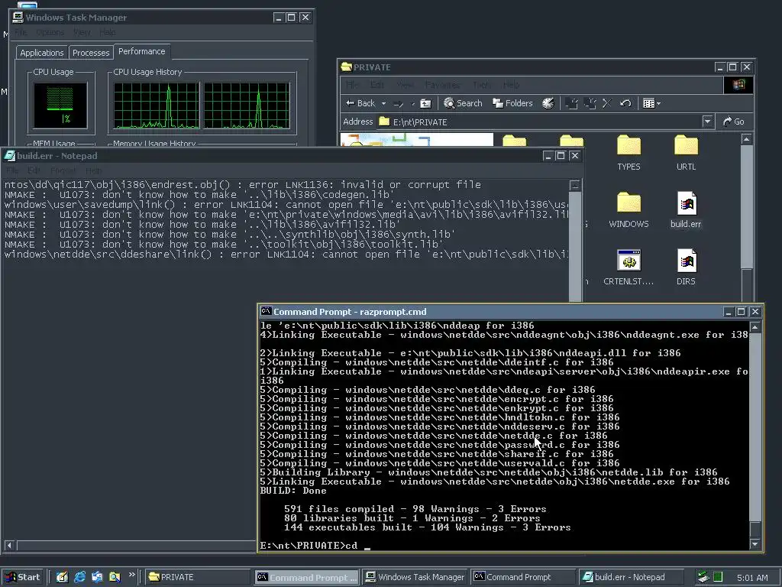This screenshot has height=587, width=782.
Task: Click the Outlook Express Quick Launch icon
Action: [97, 577]
